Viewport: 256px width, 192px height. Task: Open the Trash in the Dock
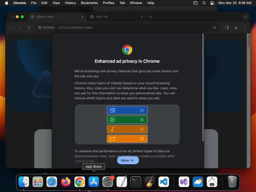point(232,182)
